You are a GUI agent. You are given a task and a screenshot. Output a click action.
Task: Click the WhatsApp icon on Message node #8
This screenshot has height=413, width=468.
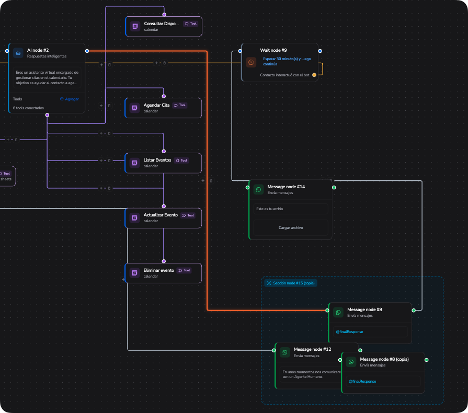[338, 313]
